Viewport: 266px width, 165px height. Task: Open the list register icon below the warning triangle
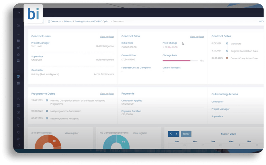18,106
